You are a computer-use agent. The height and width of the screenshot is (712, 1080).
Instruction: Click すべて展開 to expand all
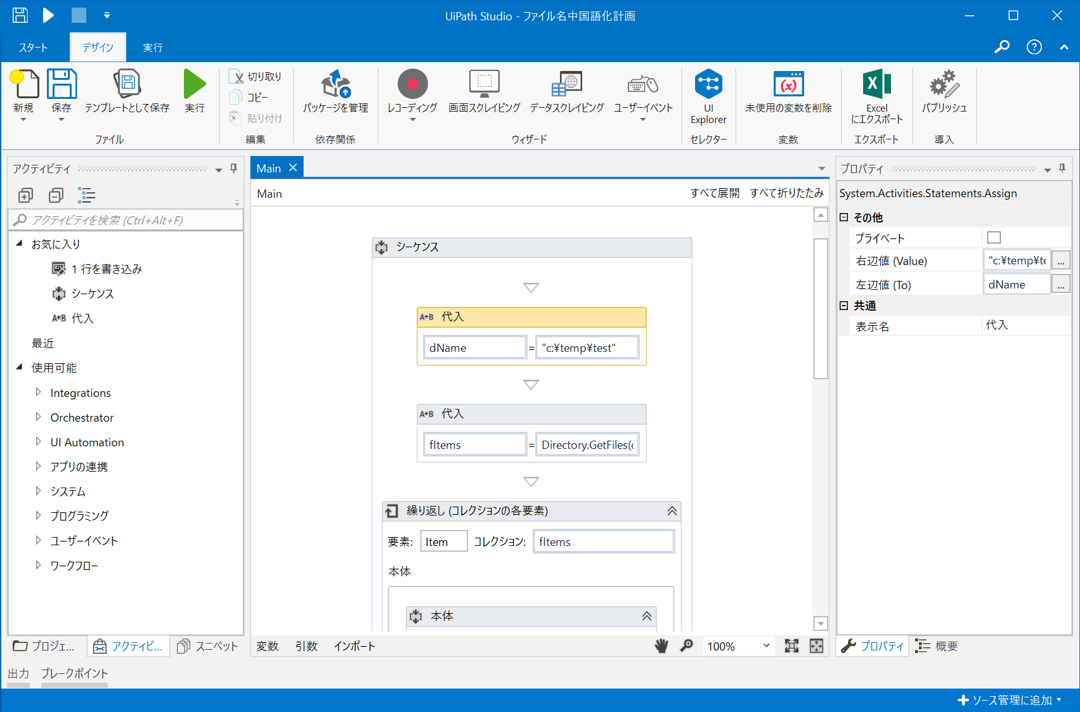[715, 193]
